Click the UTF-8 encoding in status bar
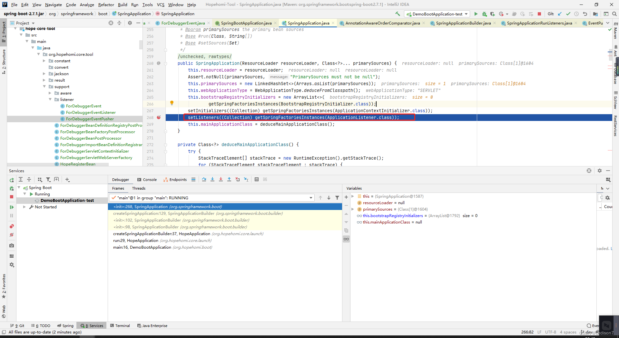Viewport: 619px width, 338px height. click(551, 332)
